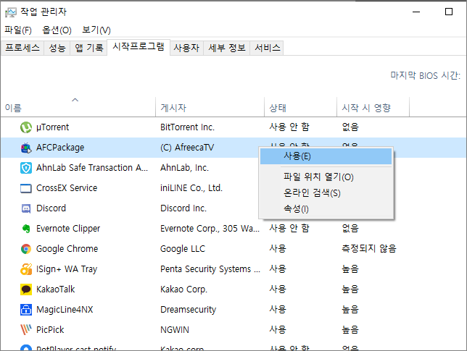Viewport: 467px width, 351px height.
Task: Select the AFCPackage row name
Action: [60, 148]
